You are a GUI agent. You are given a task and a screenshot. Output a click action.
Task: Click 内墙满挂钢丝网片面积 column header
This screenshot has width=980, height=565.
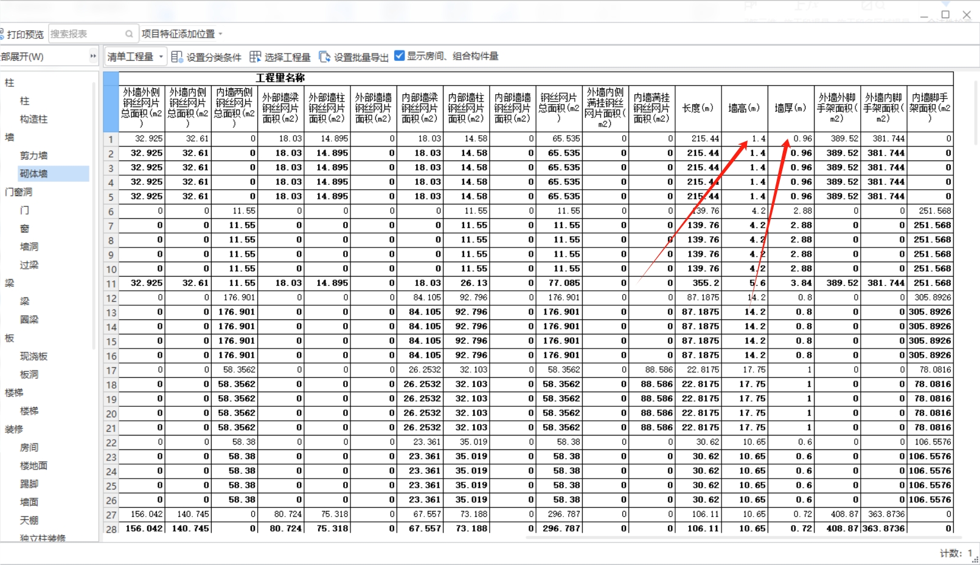click(x=652, y=108)
